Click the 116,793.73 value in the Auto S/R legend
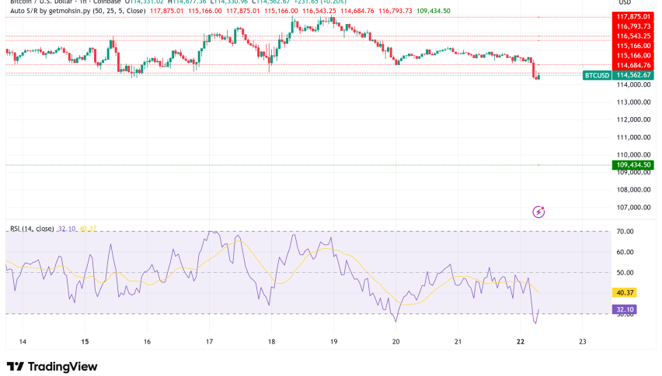Image resolution: width=662 pixels, height=376 pixels. coord(395,11)
